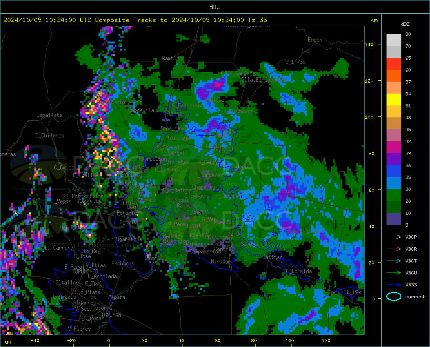Click the cyan VBCT arrow in the legend
This screenshot has height=347, width=430.
tap(394, 261)
